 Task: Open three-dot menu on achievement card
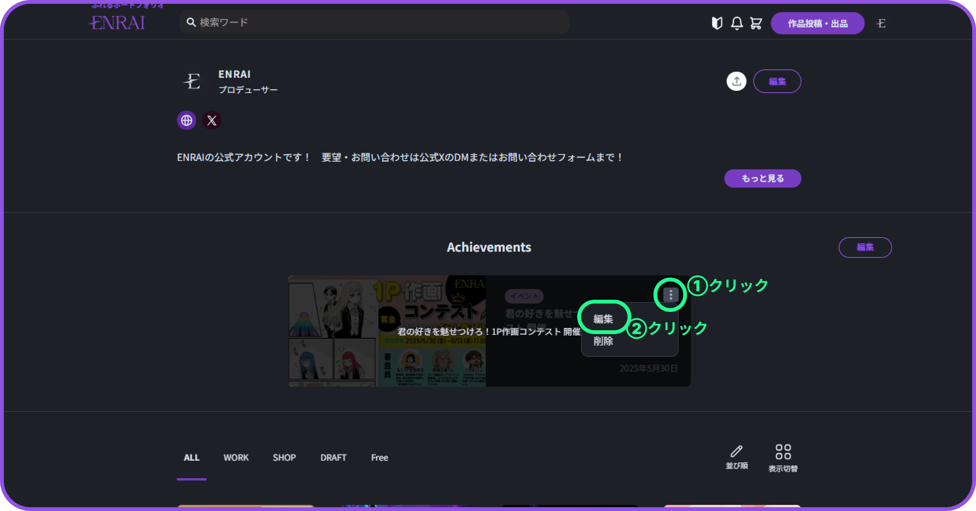pos(671,294)
